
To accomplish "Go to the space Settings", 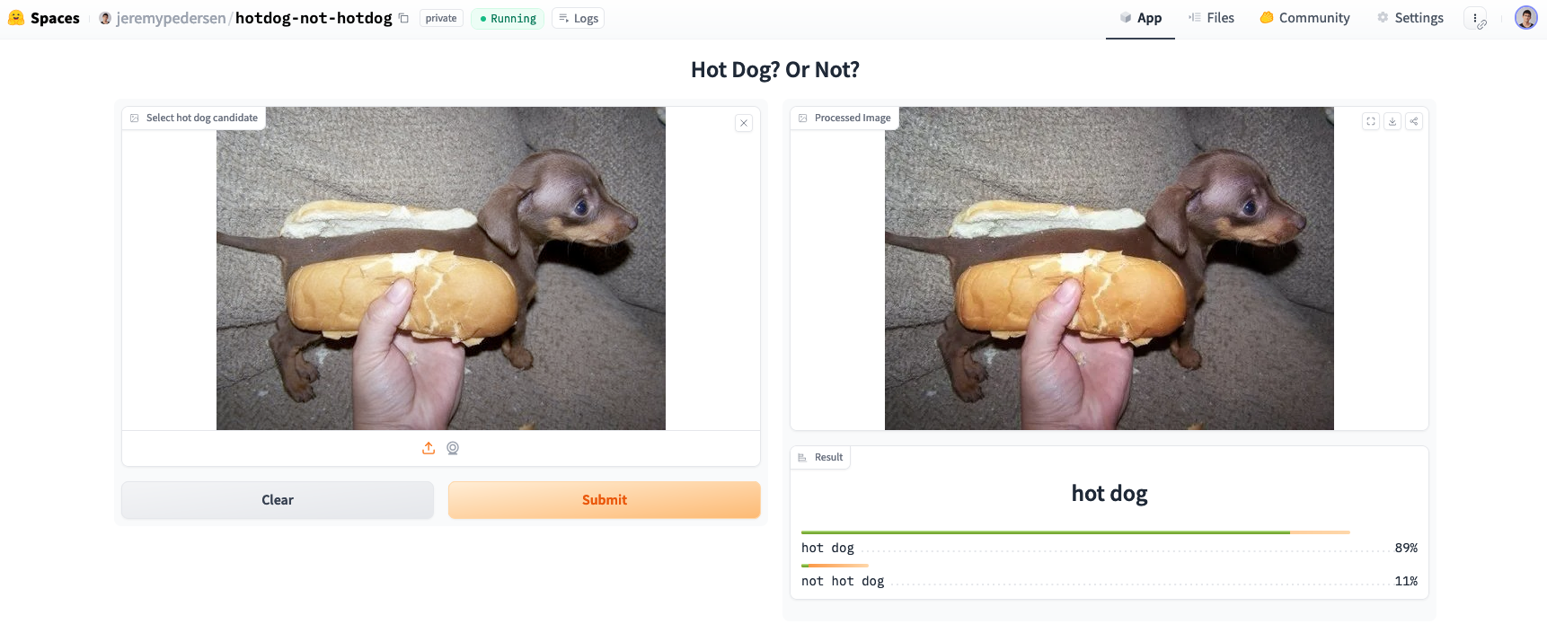I will 1410,17.
